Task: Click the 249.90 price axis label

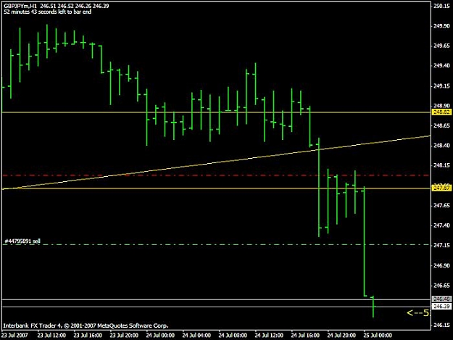Action: tap(442, 25)
